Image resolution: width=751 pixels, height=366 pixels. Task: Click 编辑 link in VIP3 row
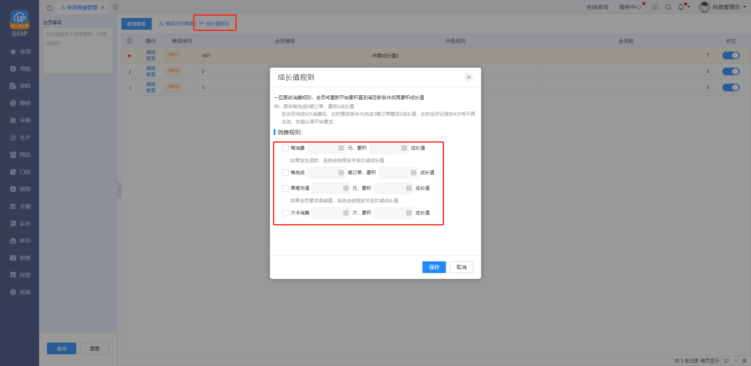[x=151, y=84]
